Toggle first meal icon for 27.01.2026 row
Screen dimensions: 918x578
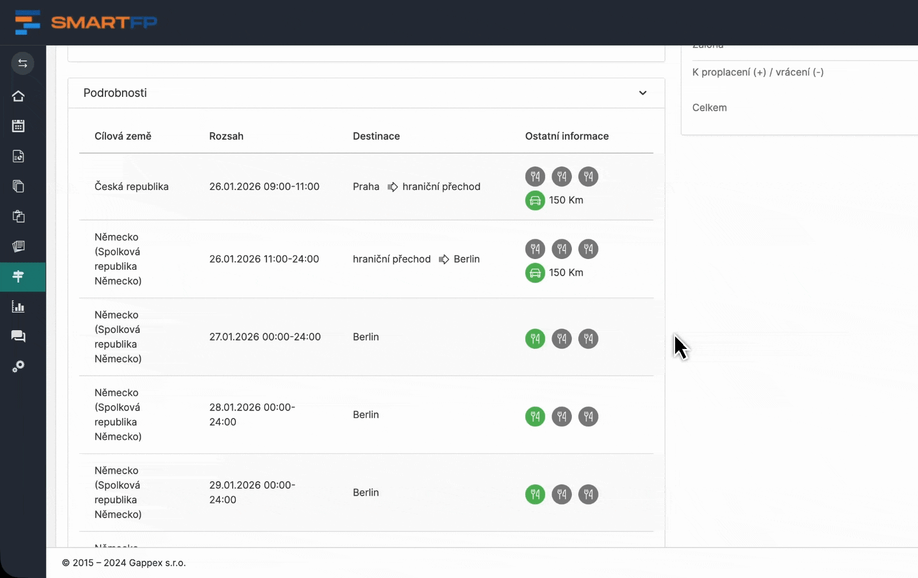pos(535,339)
